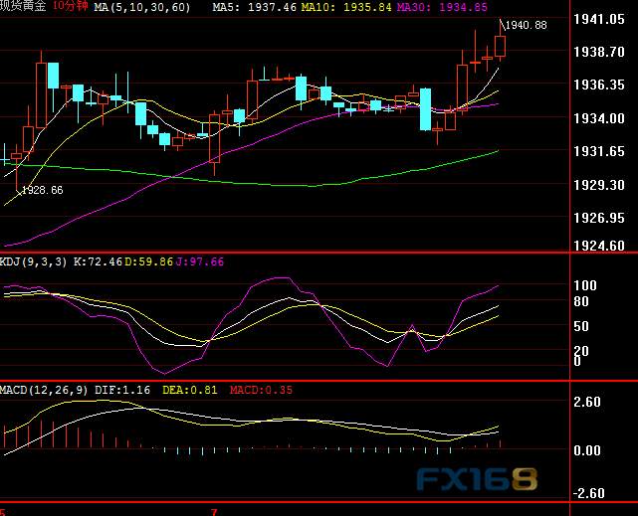638x516 pixels.
Task: Click the MACD axis label 0.00
Action: (586, 450)
